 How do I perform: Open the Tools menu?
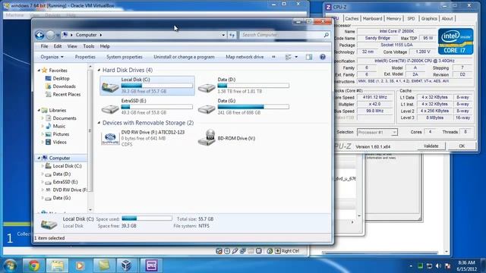point(89,46)
